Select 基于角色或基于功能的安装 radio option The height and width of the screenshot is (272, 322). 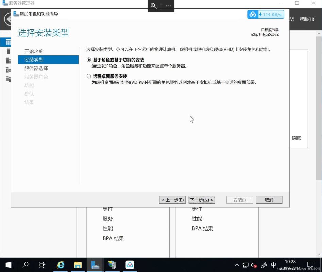click(89, 60)
